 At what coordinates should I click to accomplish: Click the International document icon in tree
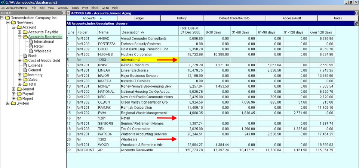[x=31, y=42]
